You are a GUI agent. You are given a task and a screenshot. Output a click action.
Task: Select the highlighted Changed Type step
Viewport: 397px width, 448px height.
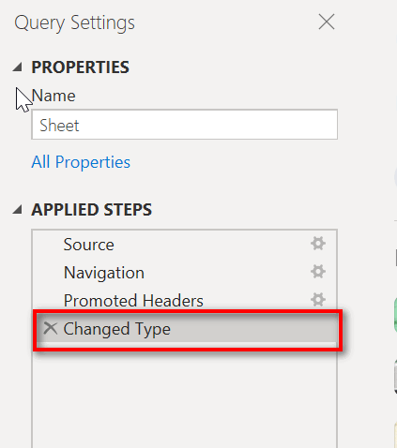[187, 329]
